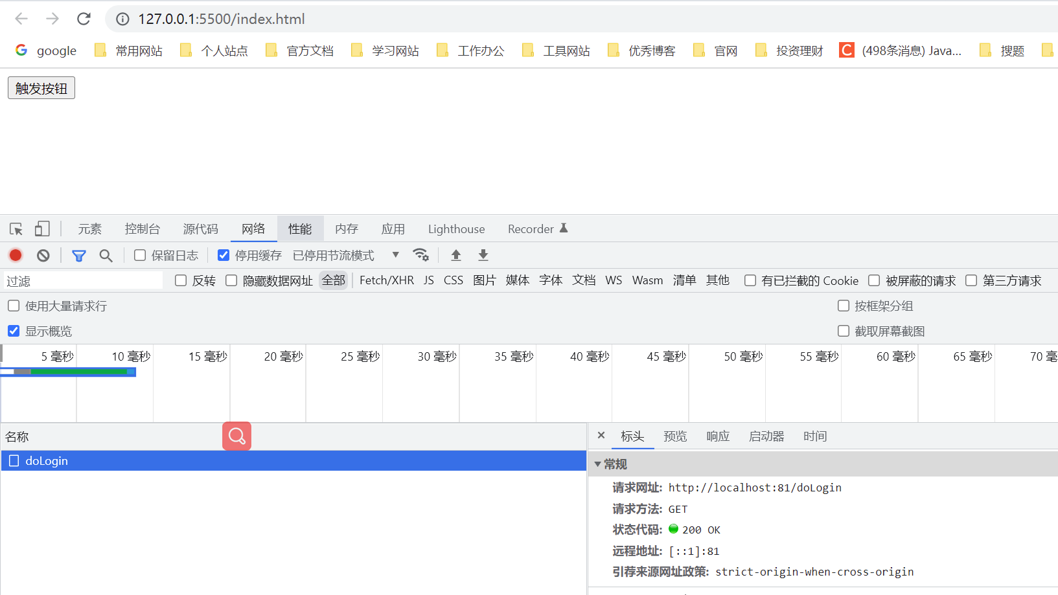Screen dimensions: 1058x595
Task: Open network conditions wifi icon
Action: pos(421,254)
